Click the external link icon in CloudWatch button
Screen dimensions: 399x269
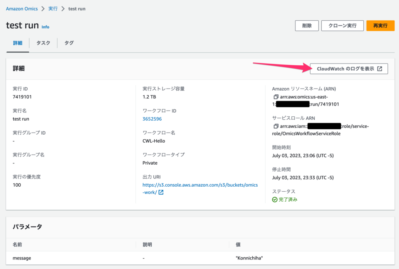(379, 69)
